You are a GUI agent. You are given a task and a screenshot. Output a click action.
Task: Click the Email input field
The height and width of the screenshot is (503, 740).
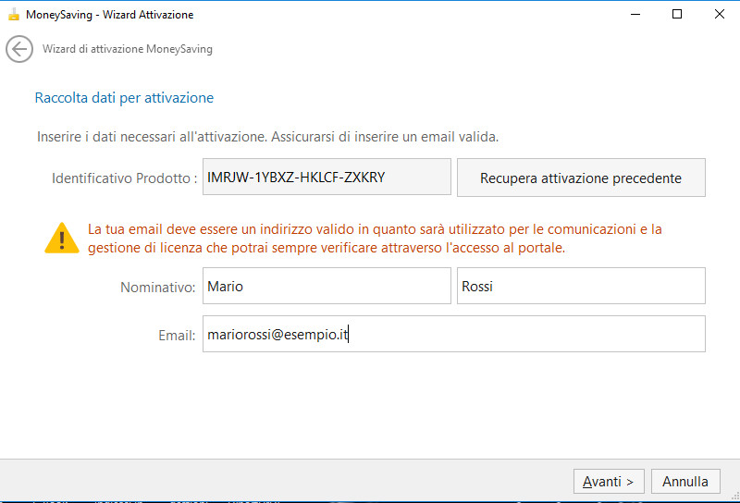(x=454, y=334)
